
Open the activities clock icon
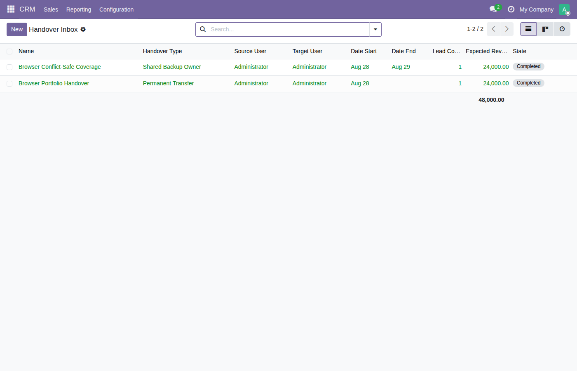[511, 9]
